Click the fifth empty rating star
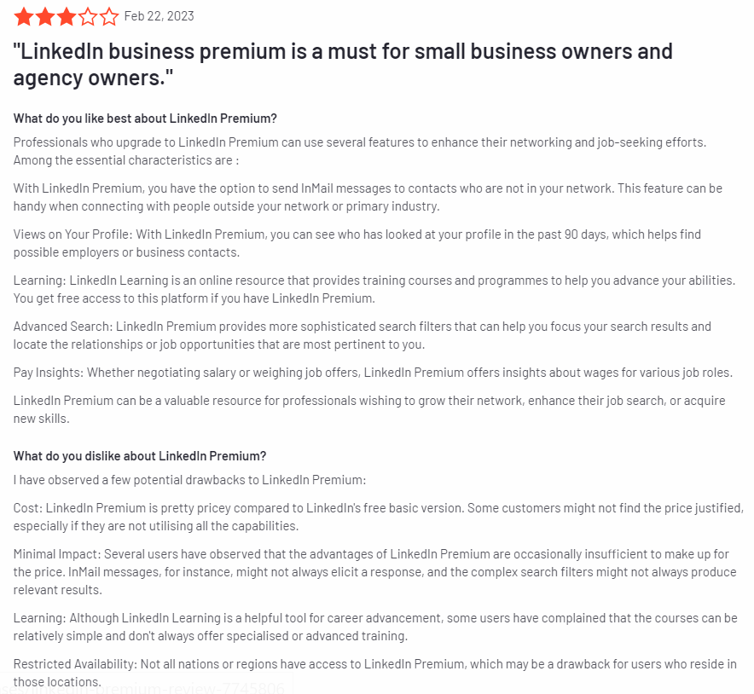This screenshot has height=694, width=754. (109, 17)
